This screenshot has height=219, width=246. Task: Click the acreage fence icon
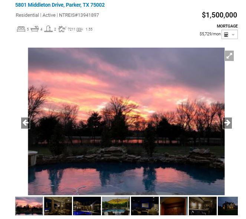[80, 29]
